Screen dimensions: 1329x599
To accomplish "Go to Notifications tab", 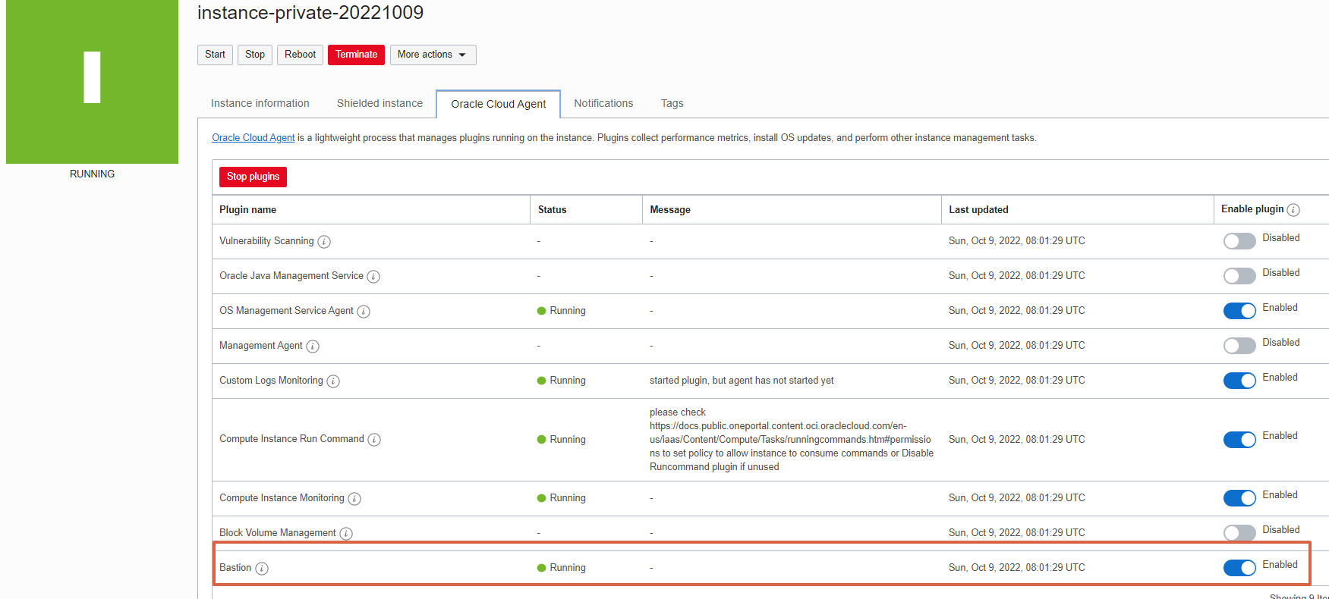I will pyautogui.click(x=603, y=103).
